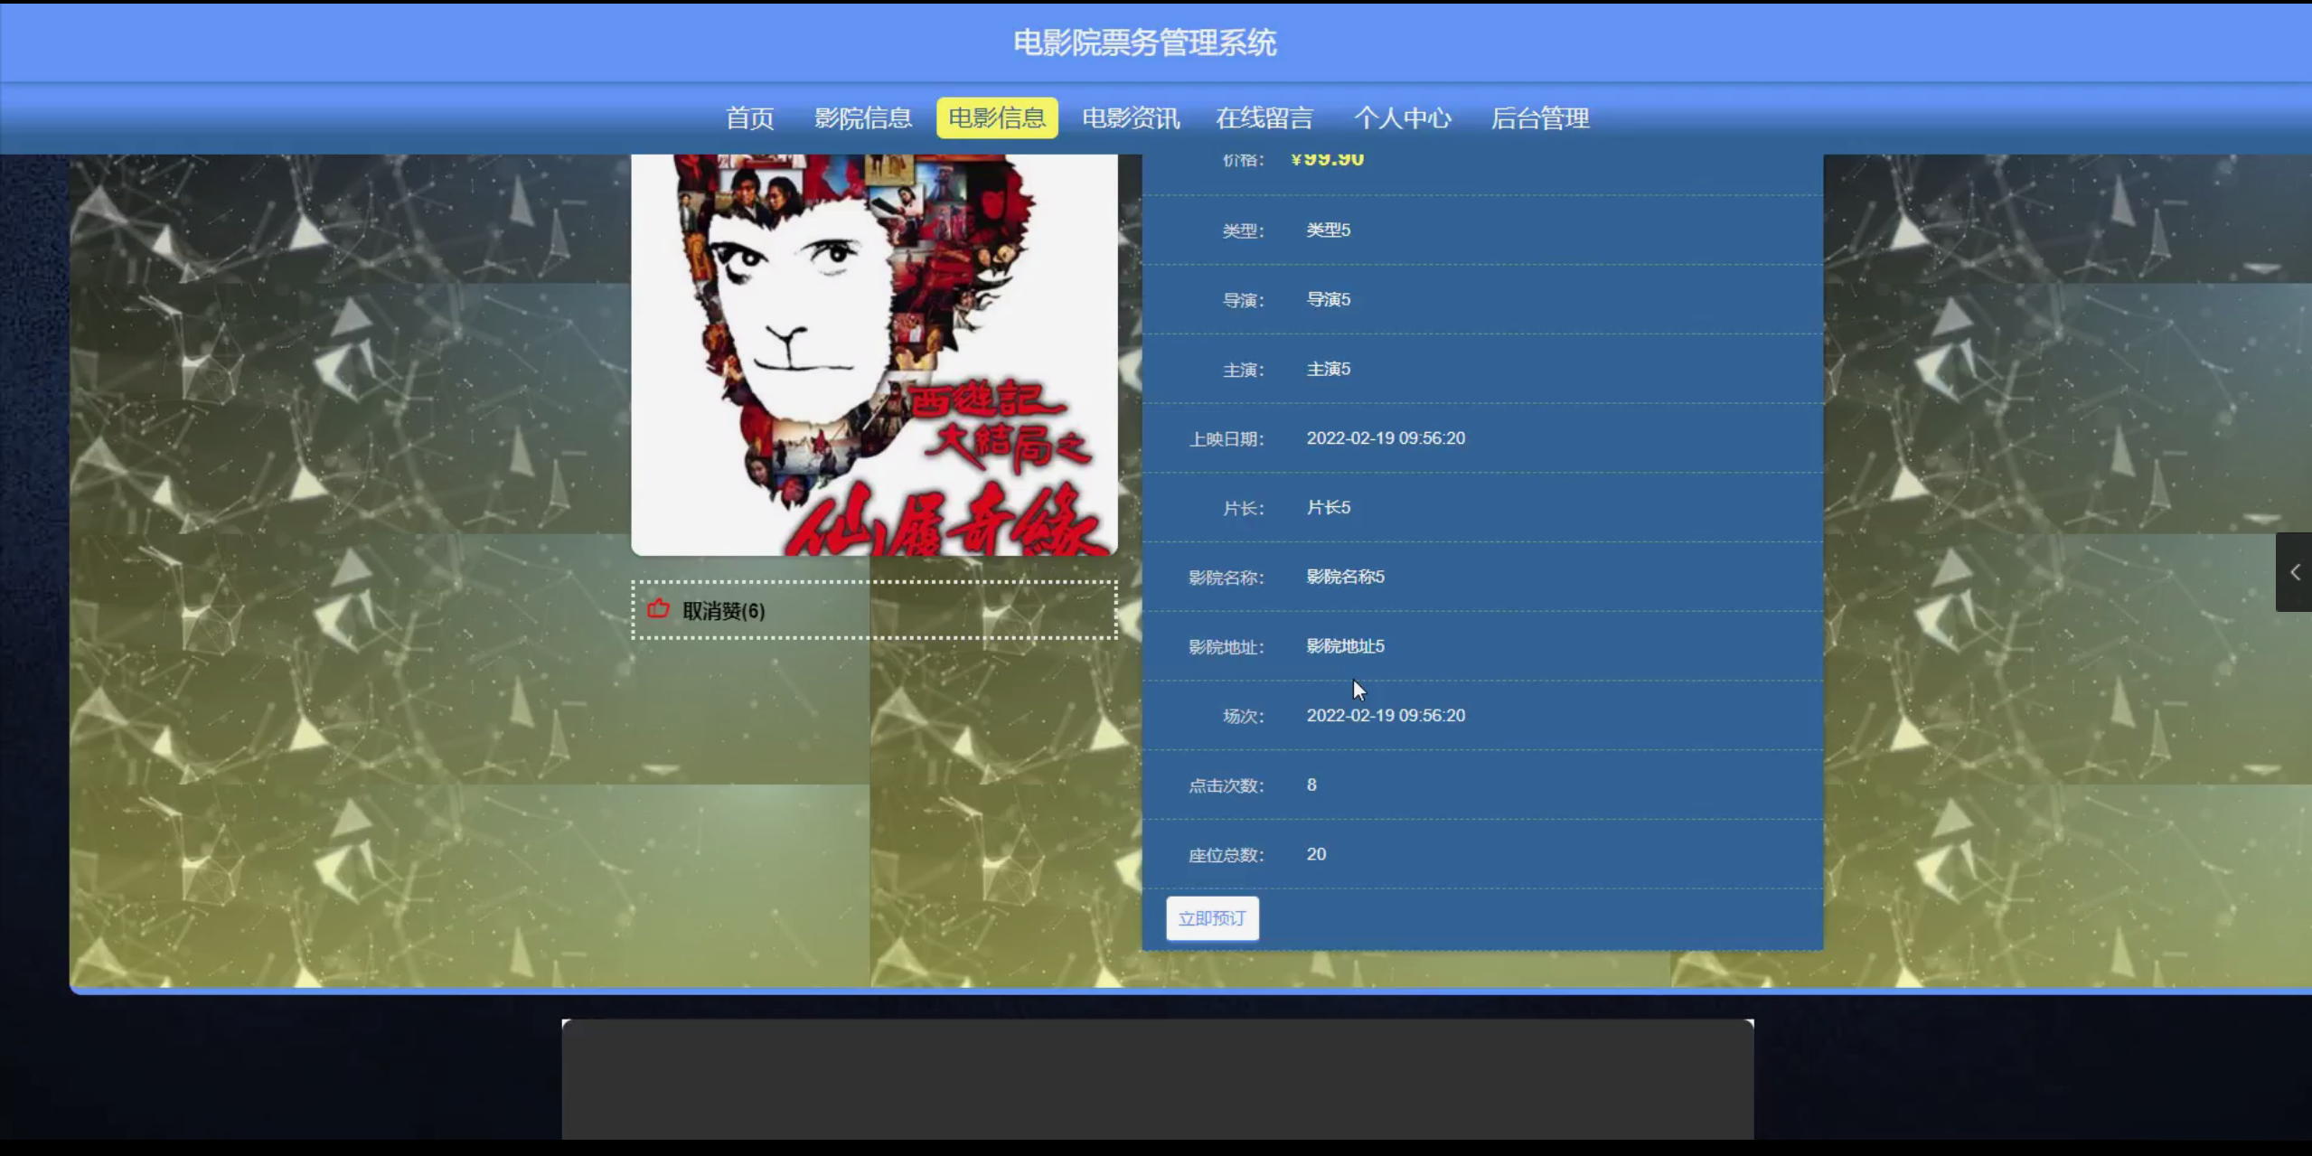
Task: Go to the 首页 nav tab
Action: point(749,118)
